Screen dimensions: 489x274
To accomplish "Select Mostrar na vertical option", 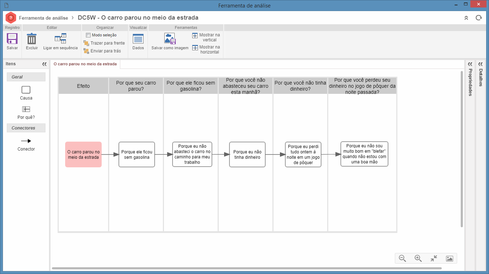I will [x=206, y=37].
